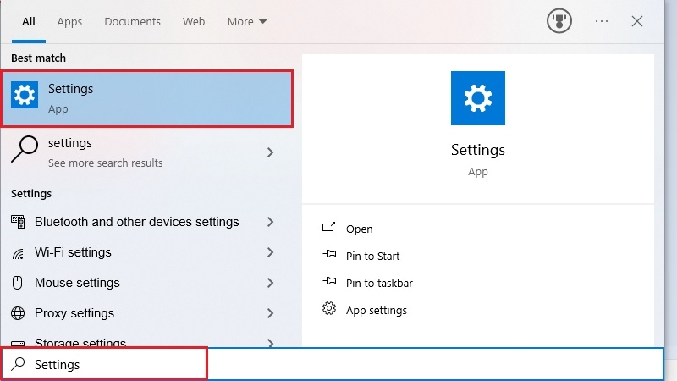Click the Pin to taskbar pin icon
Viewport: 677px width, 381px height.
(329, 281)
